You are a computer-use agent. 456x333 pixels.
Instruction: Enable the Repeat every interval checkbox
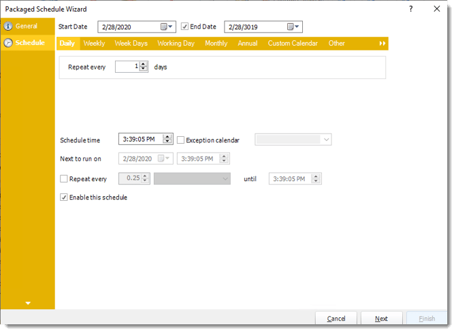coord(64,178)
